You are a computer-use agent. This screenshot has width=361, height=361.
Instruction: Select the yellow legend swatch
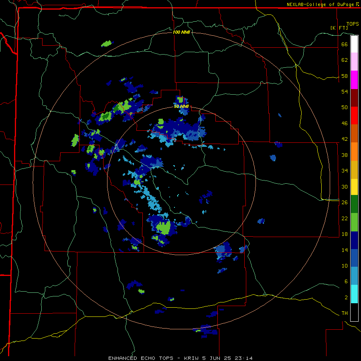pyautogui.click(x=354, y=187)
